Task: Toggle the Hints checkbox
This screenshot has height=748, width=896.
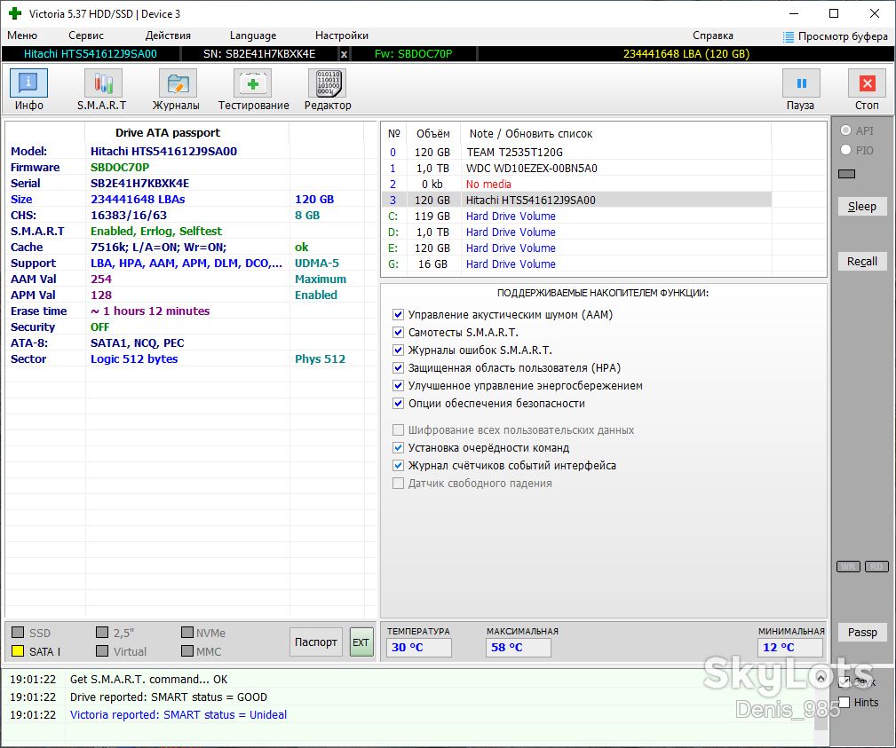Action: click(844, 703)
